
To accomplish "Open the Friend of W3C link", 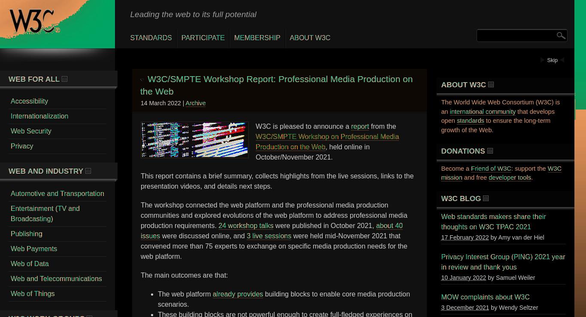I will tap(491, 169).
